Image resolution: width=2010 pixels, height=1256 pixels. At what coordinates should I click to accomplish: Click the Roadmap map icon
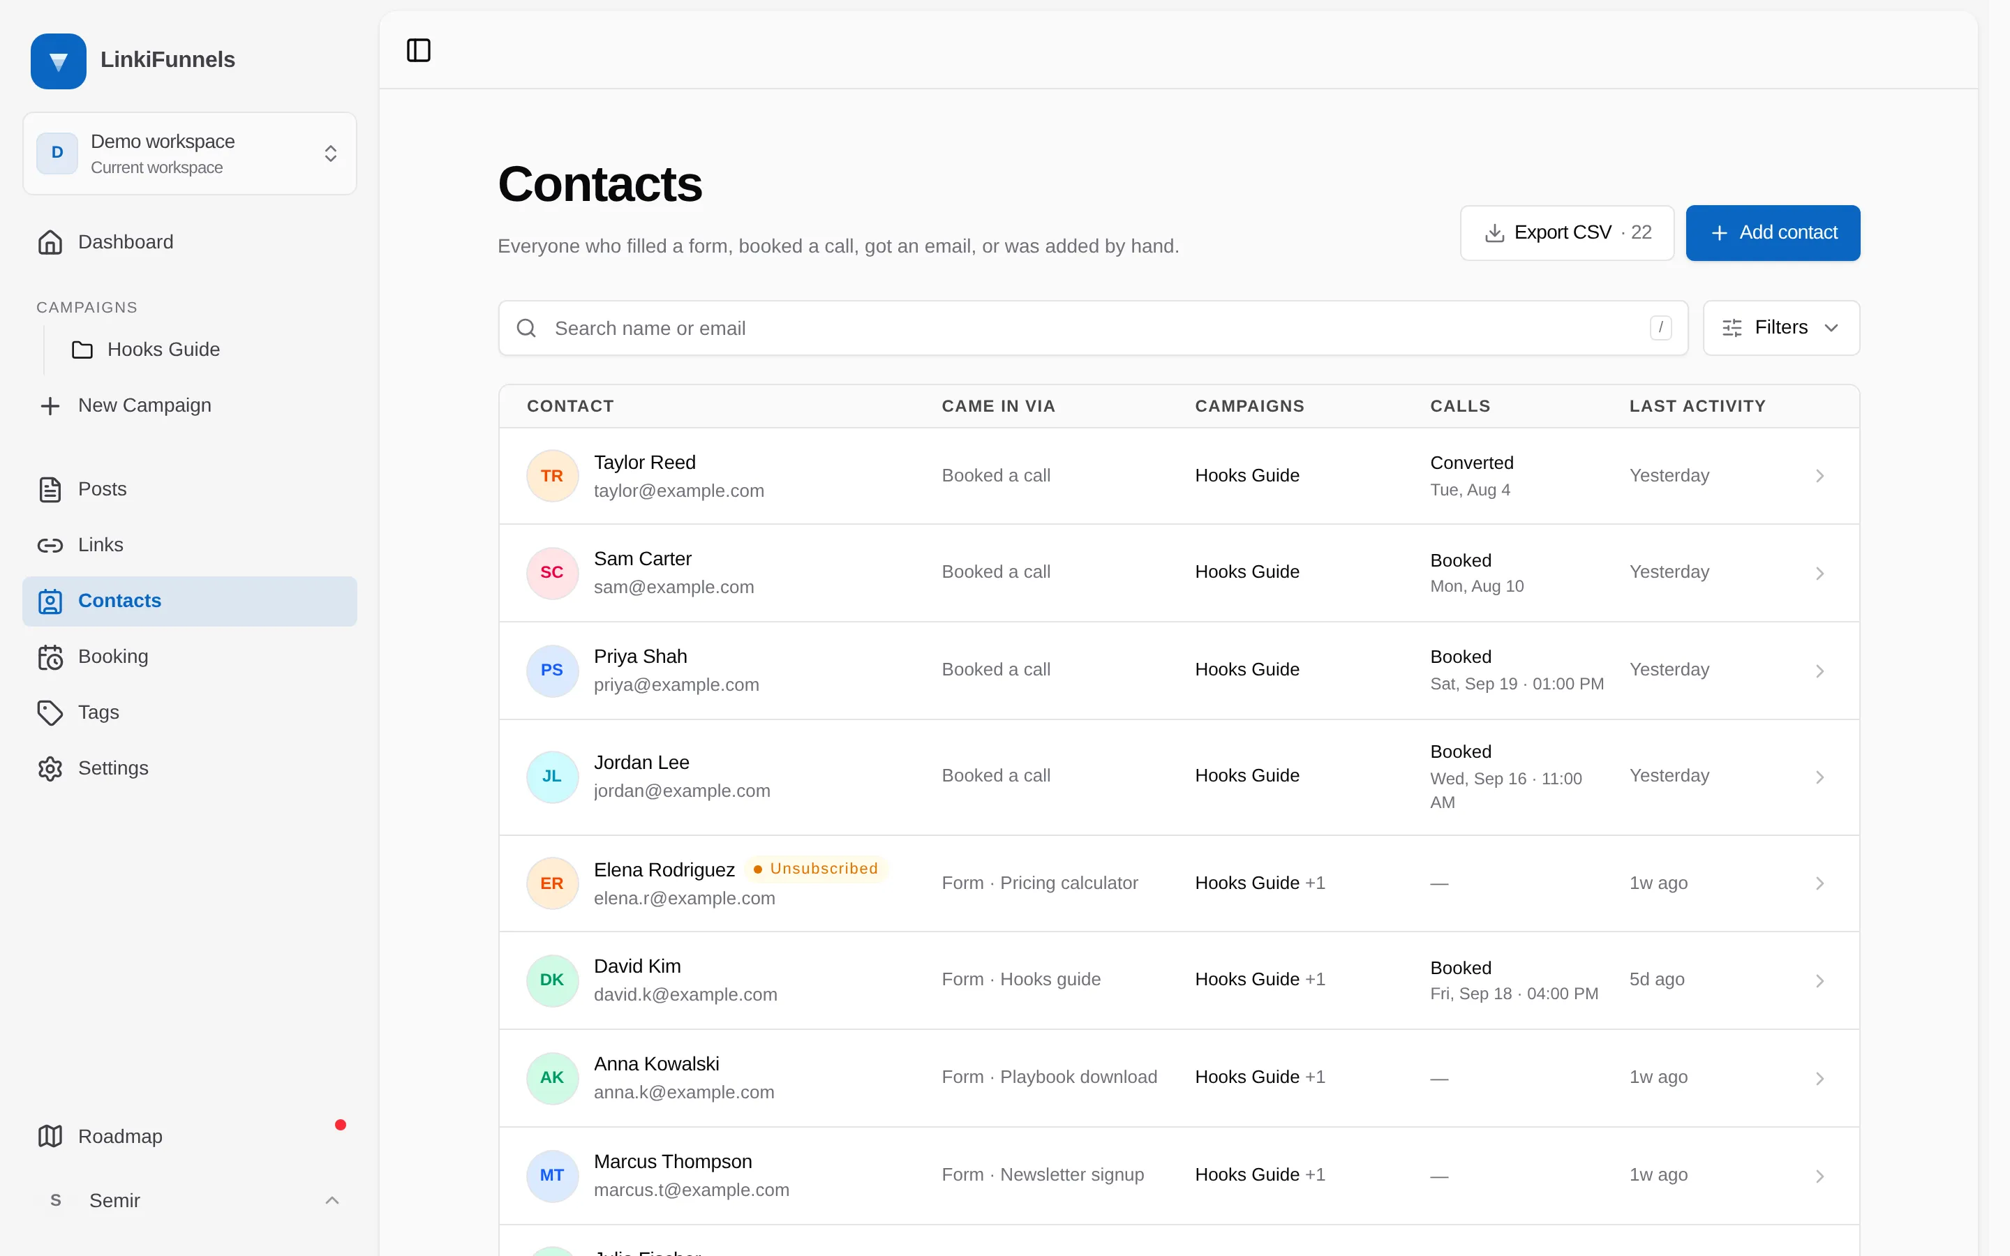coord(50,1135)
